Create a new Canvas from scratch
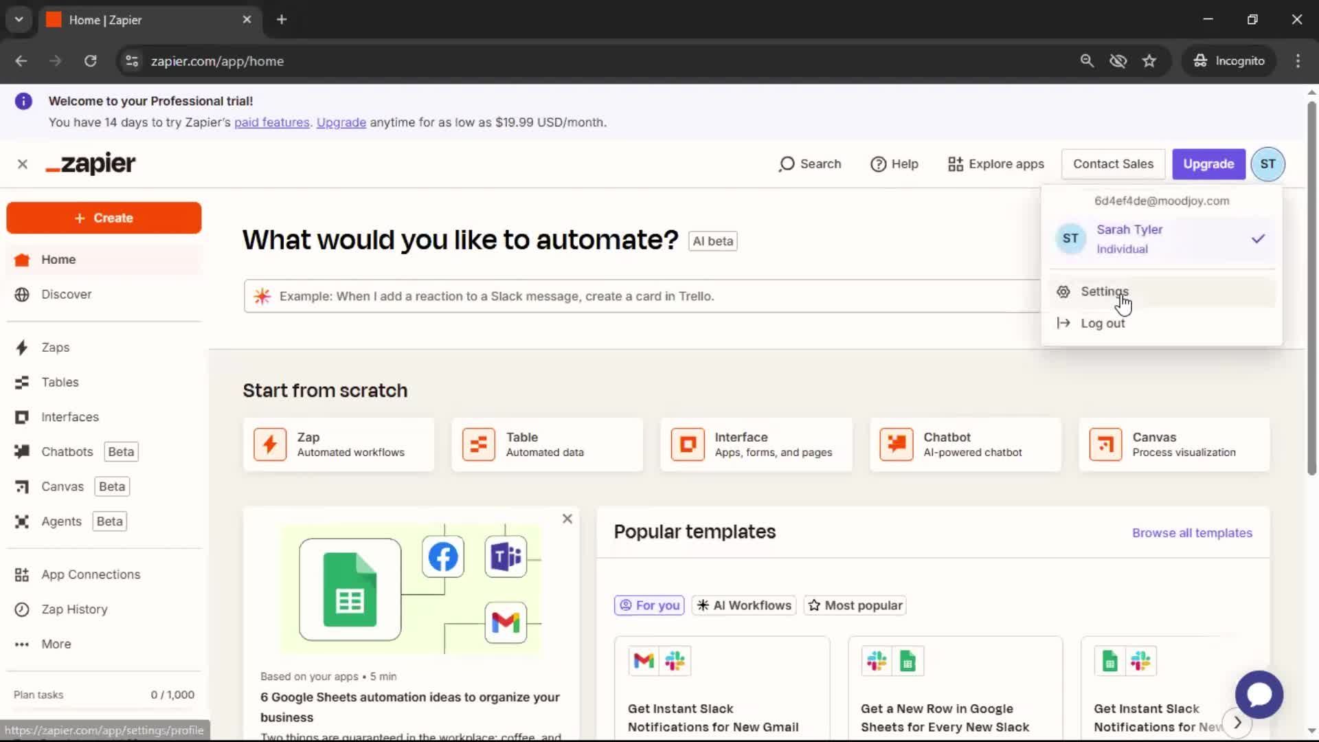The height and width of the screenshot is (742, 1319). [x=1174, y=445]
